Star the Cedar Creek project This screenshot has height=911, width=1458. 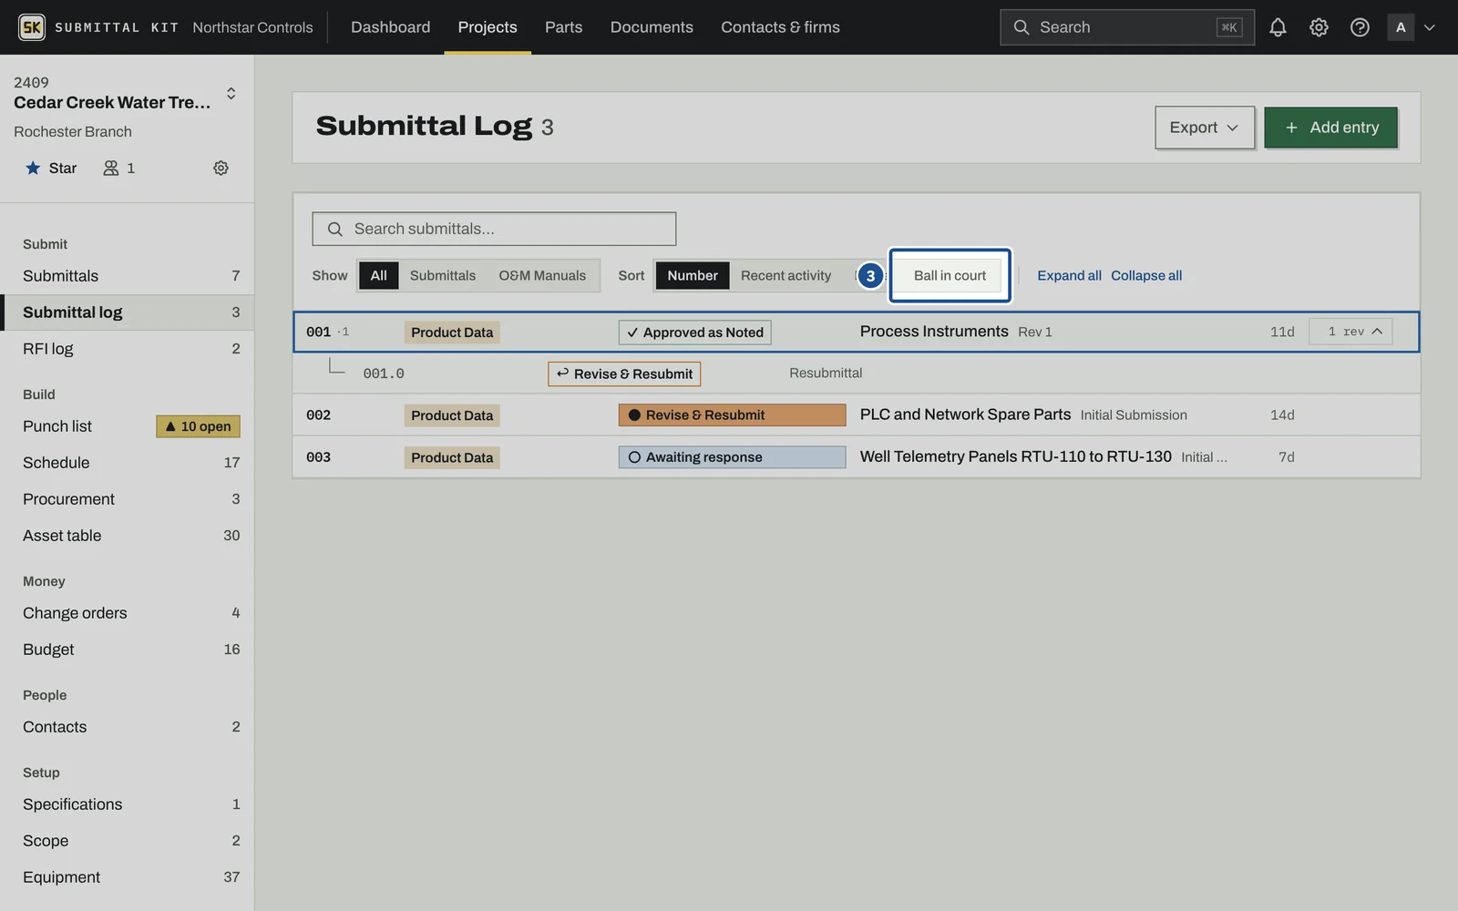tap(51, 168)
